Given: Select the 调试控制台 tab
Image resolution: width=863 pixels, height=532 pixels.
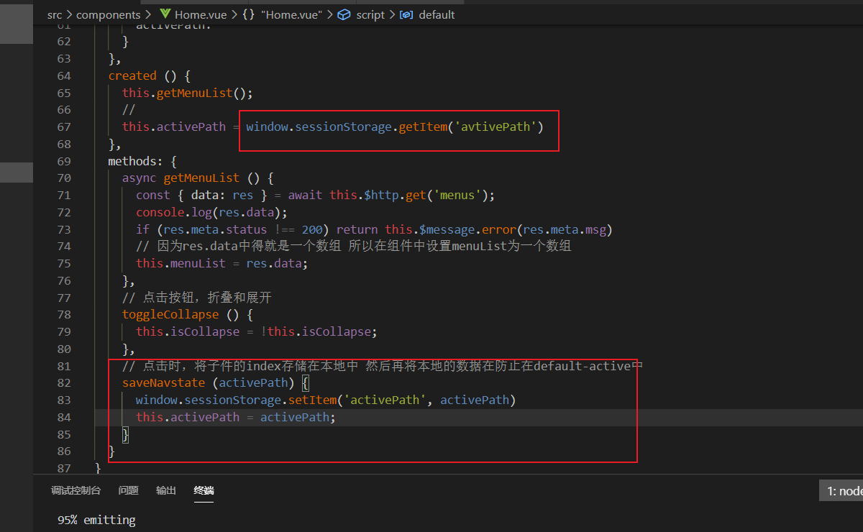Looking at the screenshot, I should coord(76,490).
